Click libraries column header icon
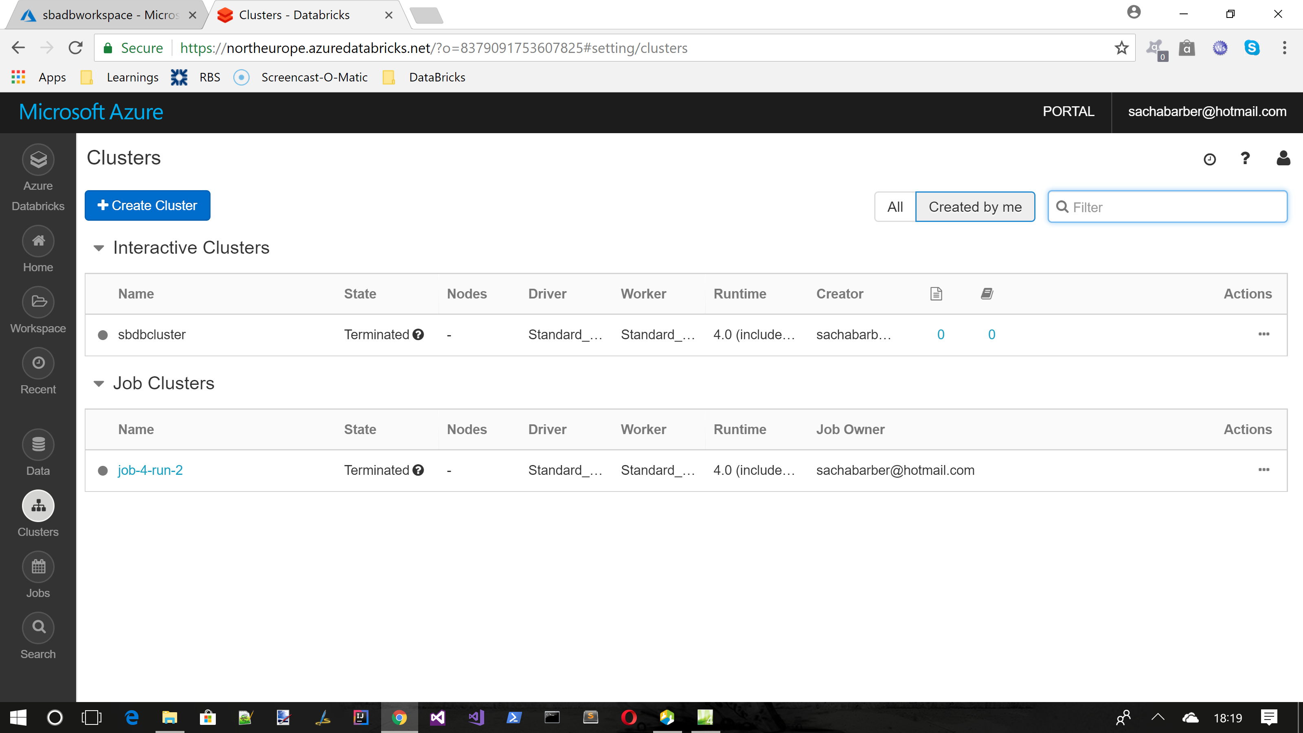The width and height of the screenshot is (1303, 733). 987,294
